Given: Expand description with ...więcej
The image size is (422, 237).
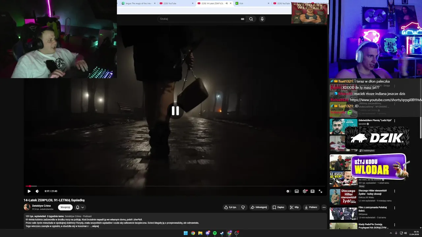Looking at the screenshot, I should click(95, 226).
